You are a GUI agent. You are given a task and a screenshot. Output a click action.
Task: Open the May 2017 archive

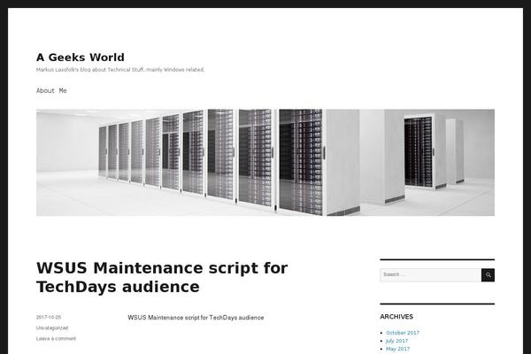click(x=397, y=349)
